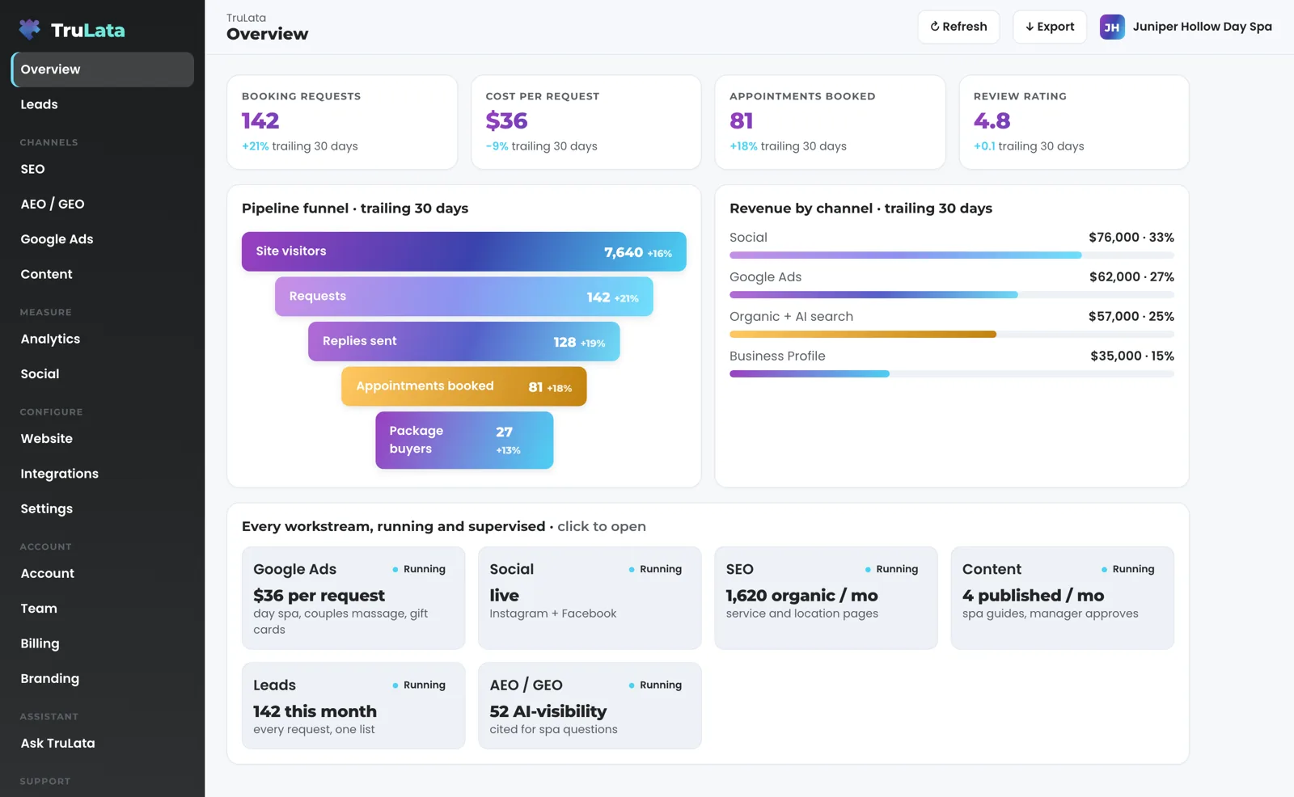Select the Requests funnel bar
Viewport: 1294px width, 797px height.
[x=464, y=297]
